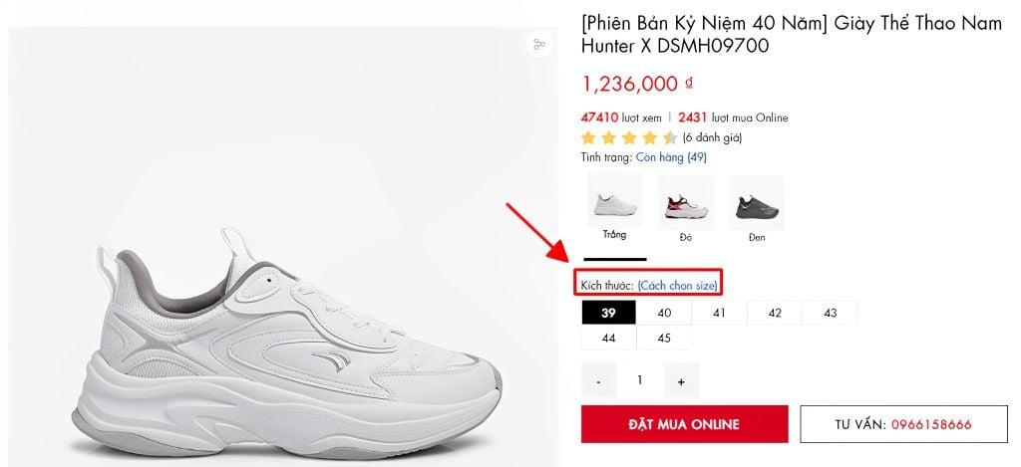Pick size 43 option

point(830,313)
